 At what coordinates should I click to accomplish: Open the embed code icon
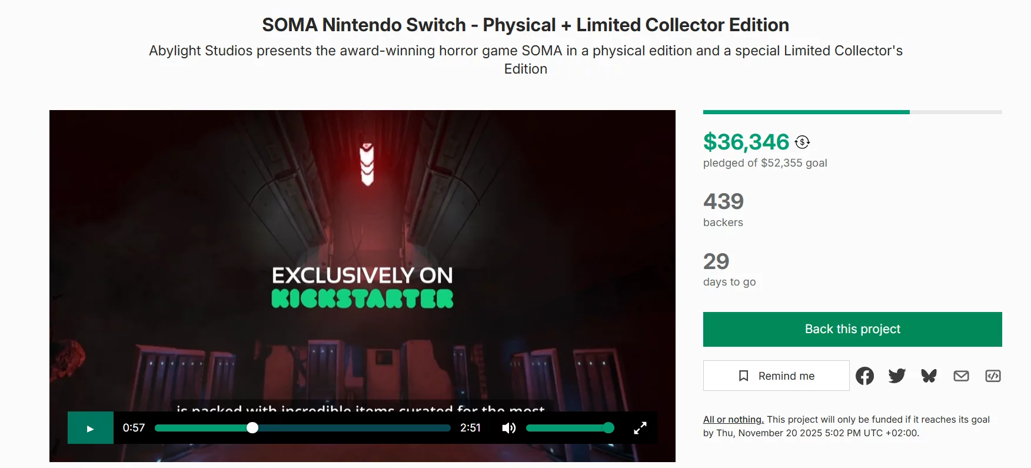(993, 376)
